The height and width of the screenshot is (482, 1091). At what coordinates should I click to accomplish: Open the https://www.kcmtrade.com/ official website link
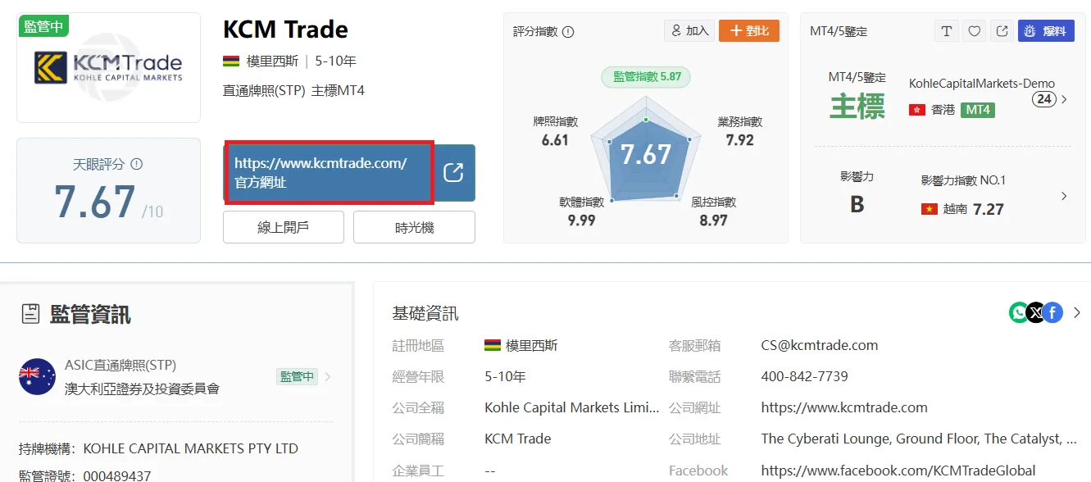(x=329, y=172)
